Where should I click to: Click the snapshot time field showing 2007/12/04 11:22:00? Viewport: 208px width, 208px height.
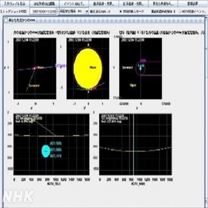click(44, 11)
